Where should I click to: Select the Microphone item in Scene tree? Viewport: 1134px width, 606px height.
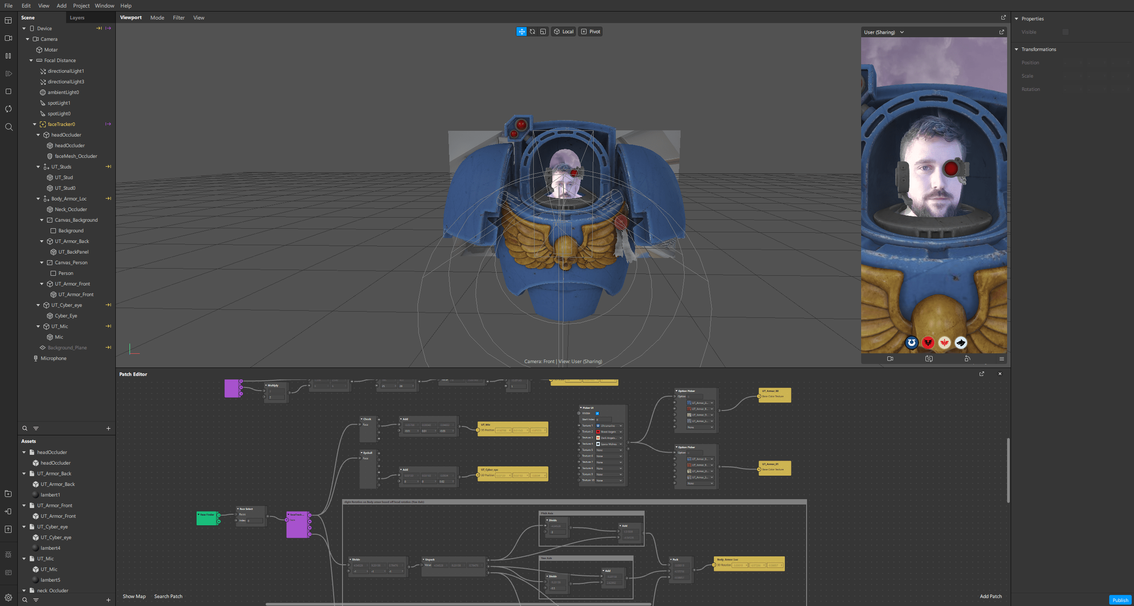(x=53, y=358)
